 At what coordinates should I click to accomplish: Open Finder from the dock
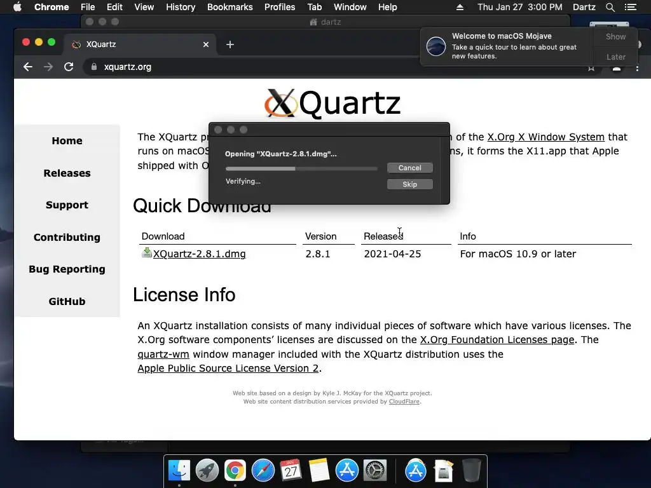[x=179, y=471]
